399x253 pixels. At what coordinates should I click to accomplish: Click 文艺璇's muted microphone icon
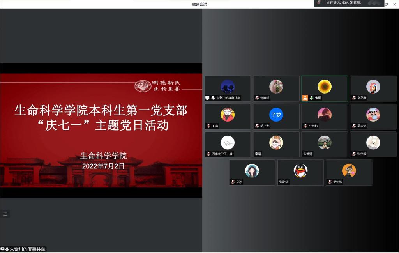tap(354, 98)
